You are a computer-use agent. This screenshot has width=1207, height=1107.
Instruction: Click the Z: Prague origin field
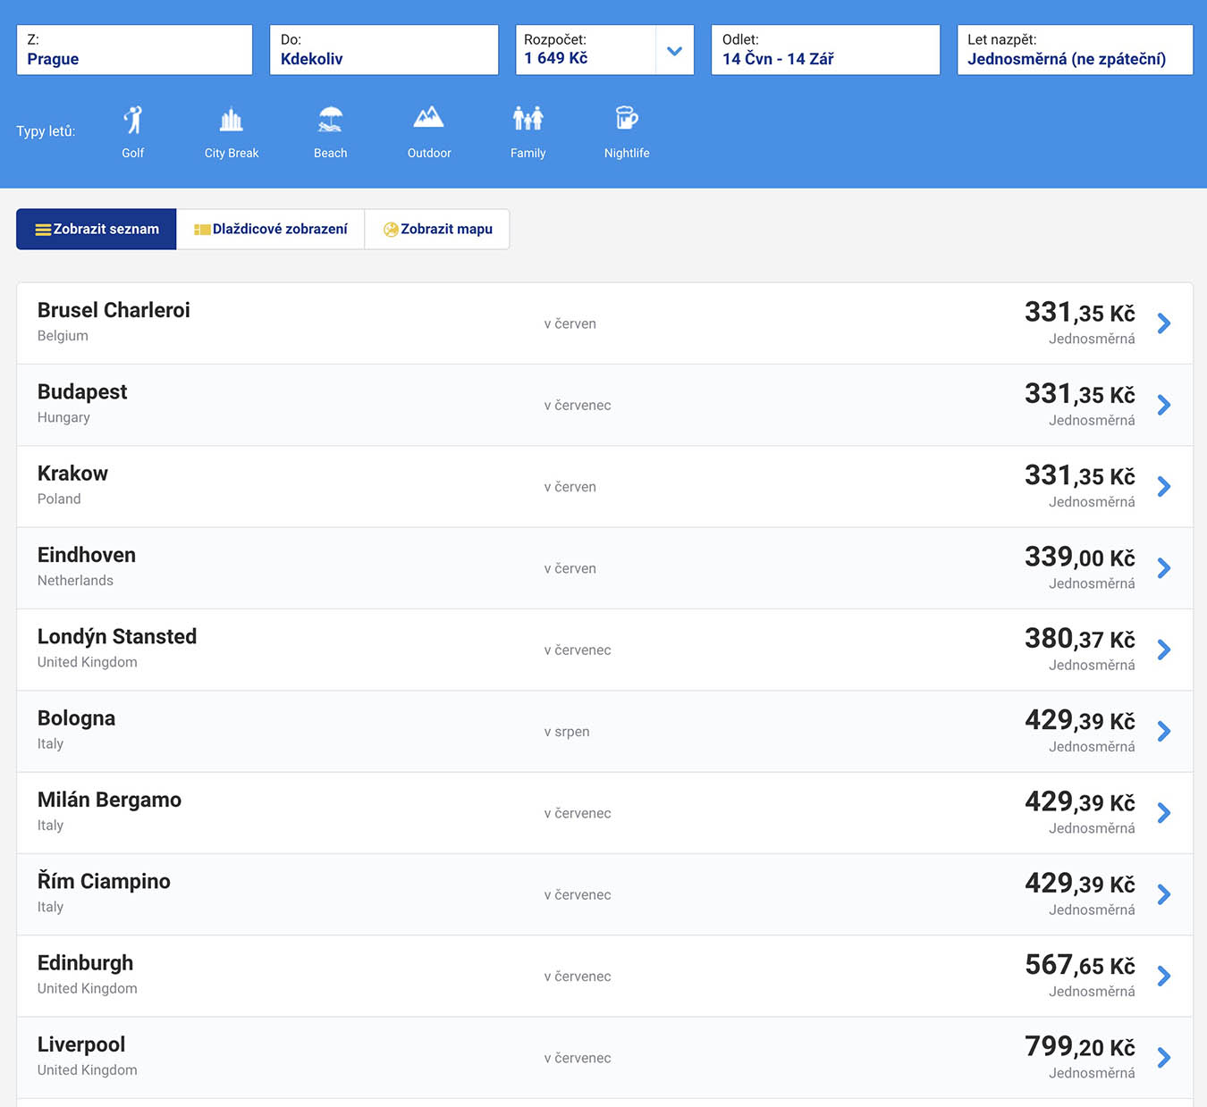[135, 50]
